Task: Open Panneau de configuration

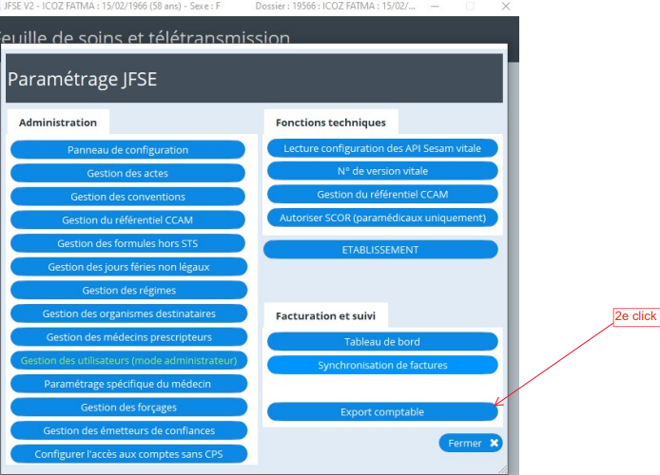Action: coord(127,150)
